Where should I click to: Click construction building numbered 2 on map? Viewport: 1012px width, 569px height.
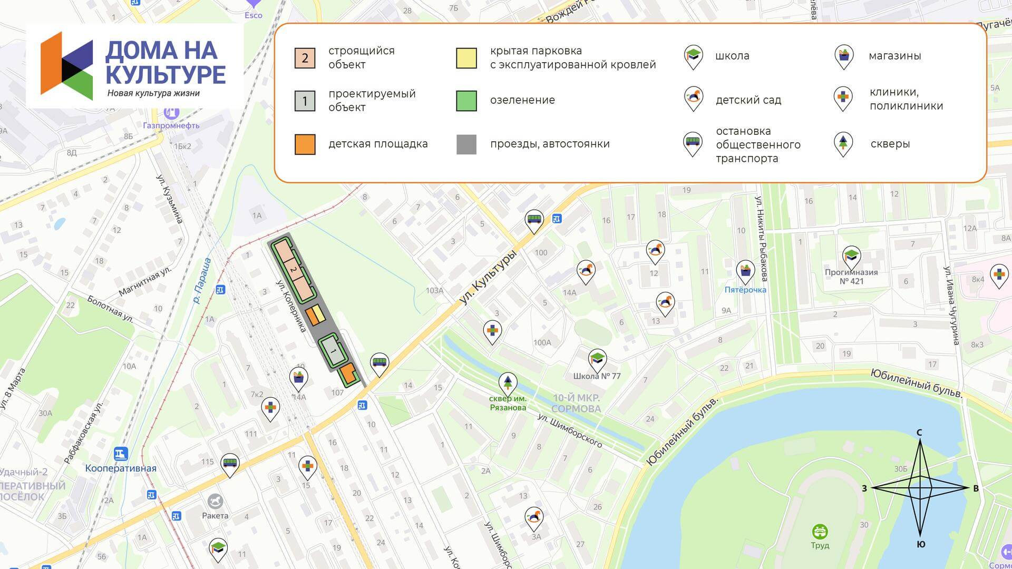pos(294,271)
